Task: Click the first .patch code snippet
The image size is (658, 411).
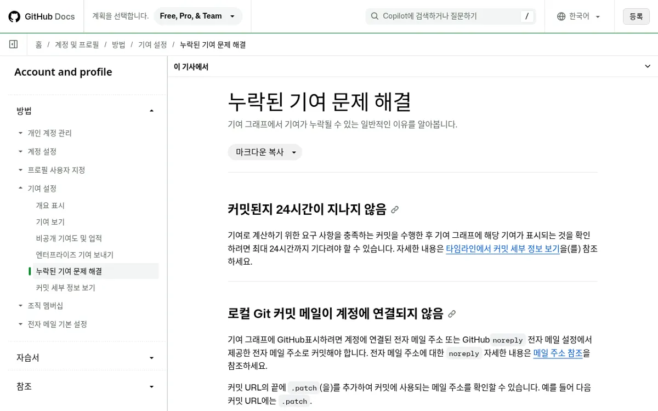Action: [304, 388]
